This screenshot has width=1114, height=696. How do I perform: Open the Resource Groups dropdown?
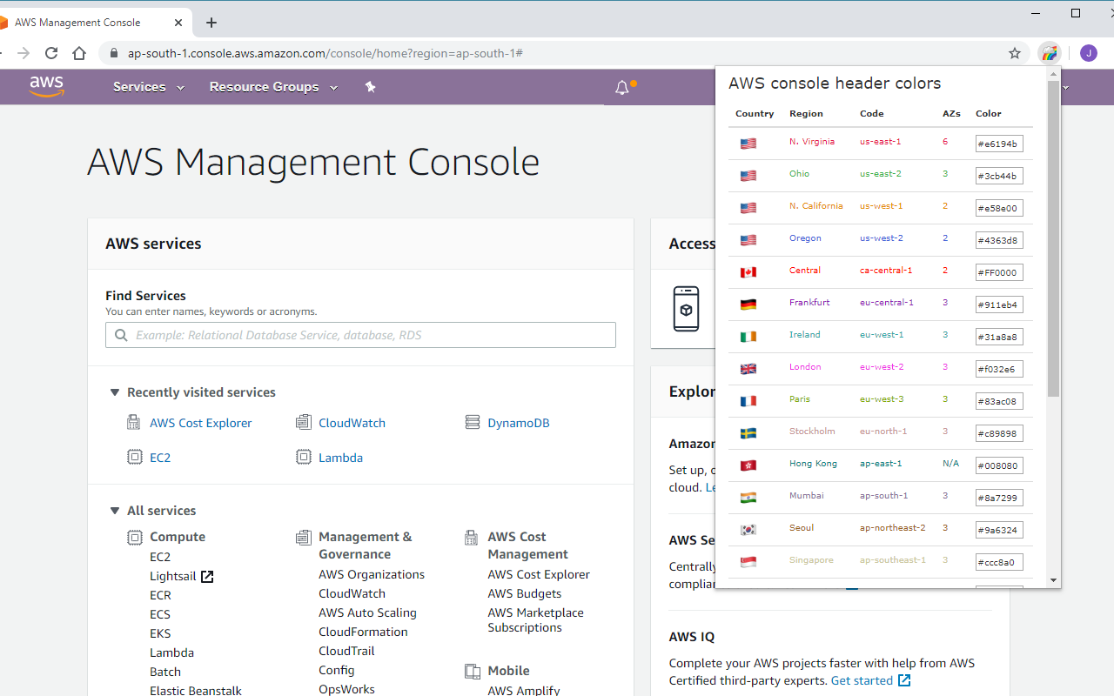coord(272,87)
